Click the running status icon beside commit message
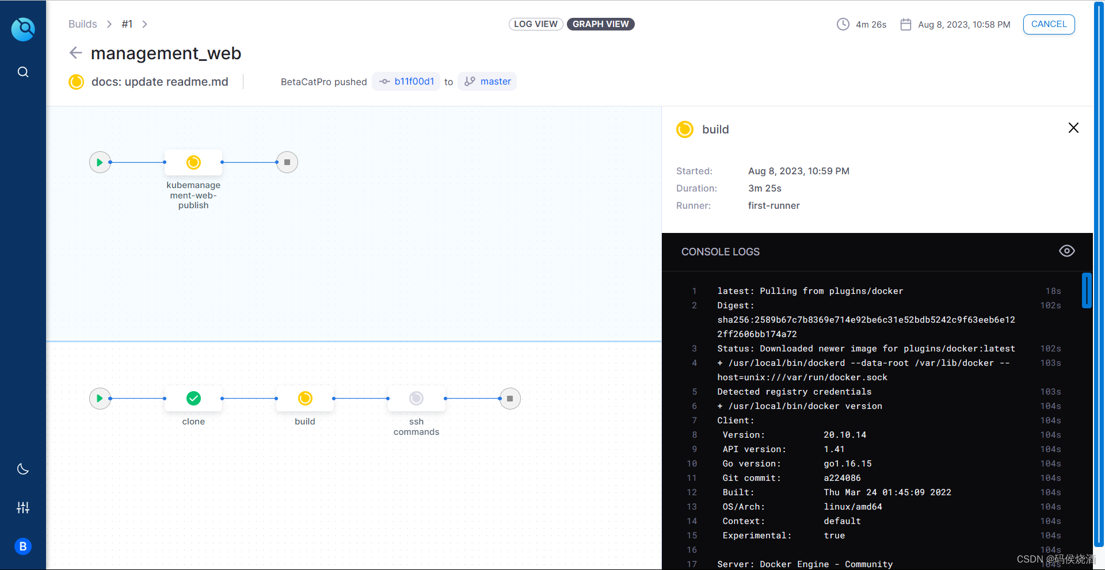The height and width of the screenshot is (570, 1105). (76, 82)
